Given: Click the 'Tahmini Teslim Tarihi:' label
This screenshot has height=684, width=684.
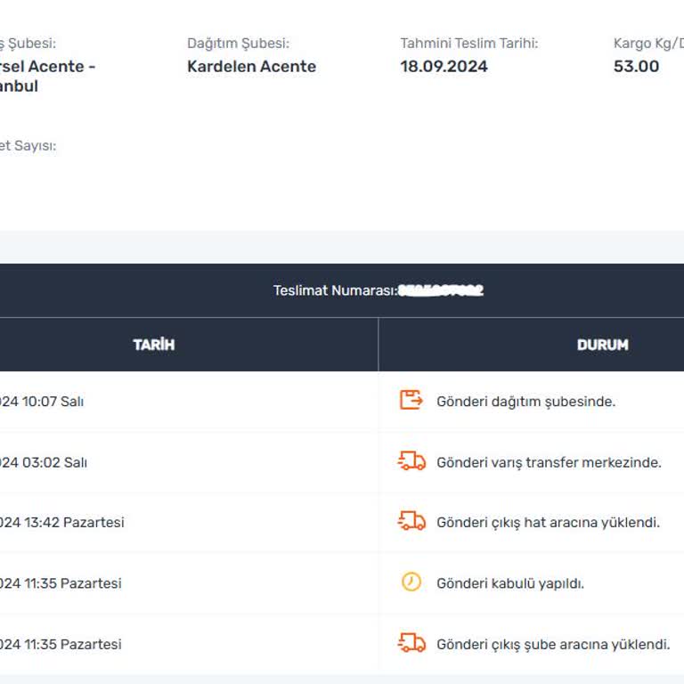Looking at the screenshot, I should pos(469,43).
